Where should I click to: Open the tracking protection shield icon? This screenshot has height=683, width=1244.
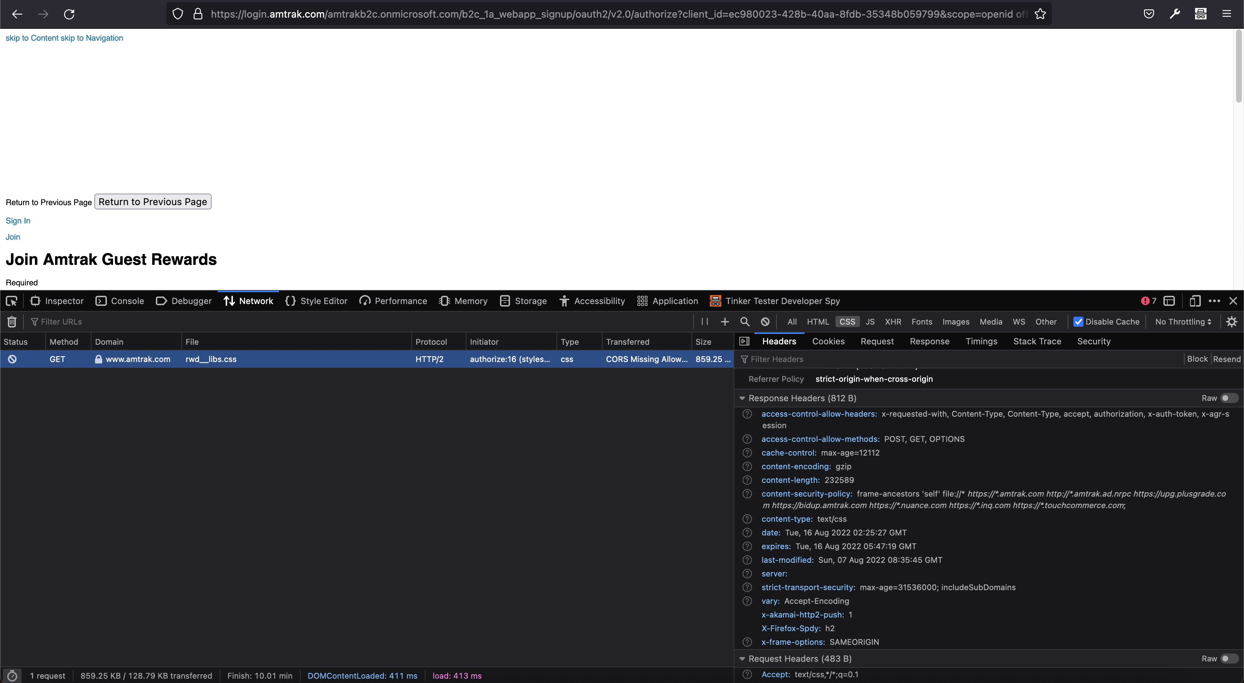(178, 14)
